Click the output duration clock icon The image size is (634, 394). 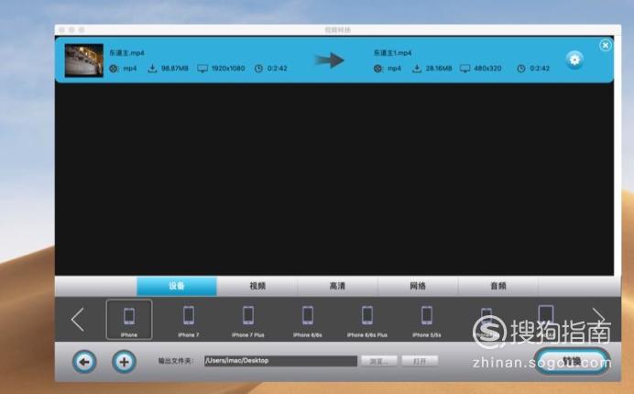coord(521,69)
